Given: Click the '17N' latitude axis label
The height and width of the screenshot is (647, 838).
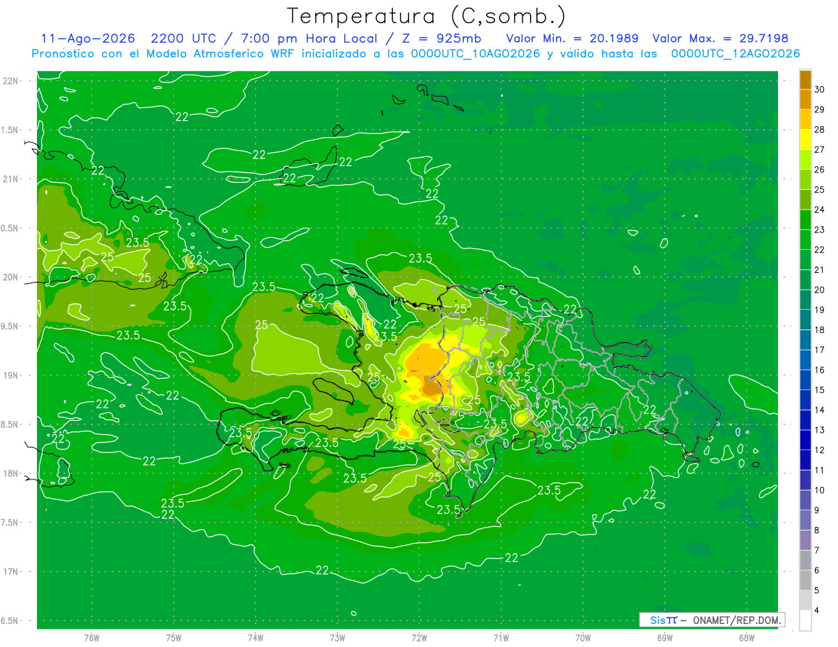Looking at the screenshot, I should [x=10, y=572].
